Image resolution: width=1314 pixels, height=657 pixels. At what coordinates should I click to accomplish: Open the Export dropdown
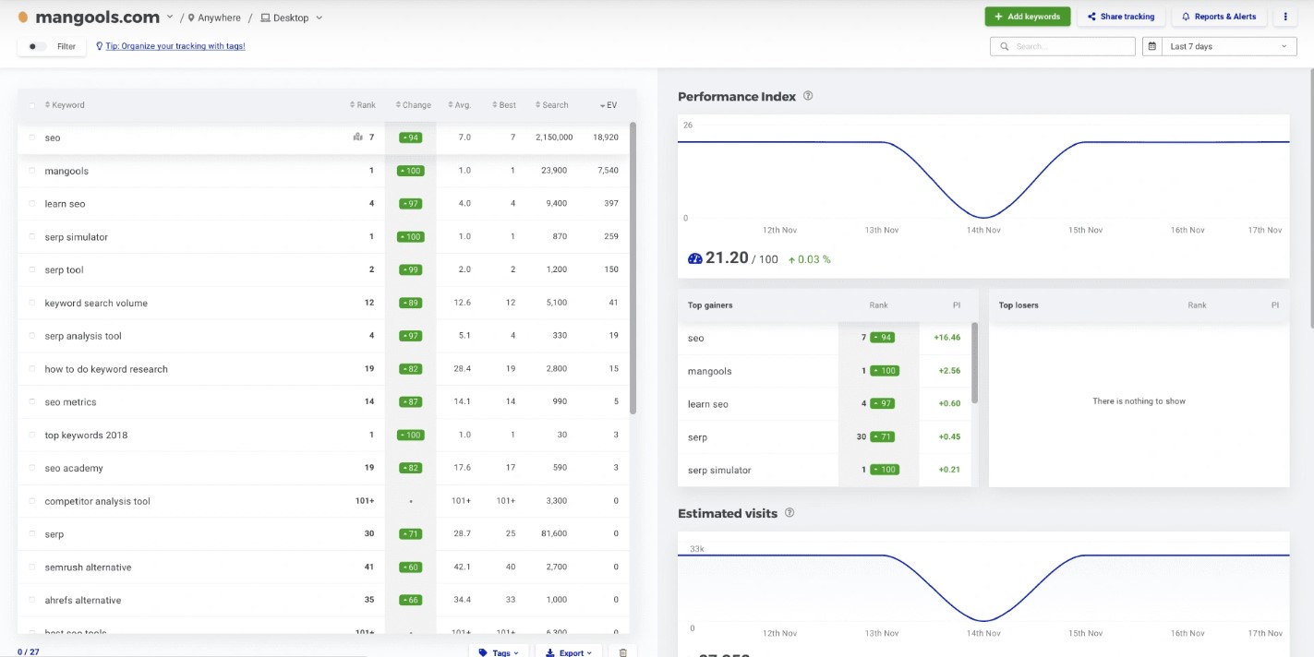point(571,652)
